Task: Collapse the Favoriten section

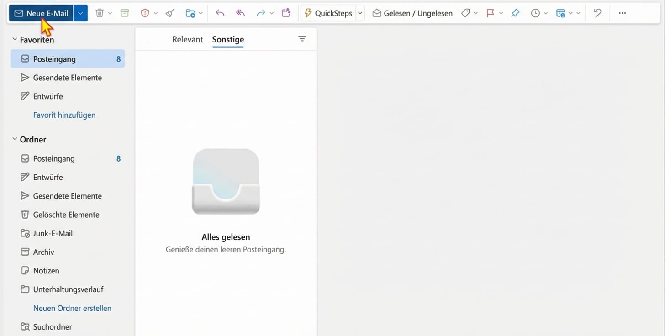Action: [14, 39]
